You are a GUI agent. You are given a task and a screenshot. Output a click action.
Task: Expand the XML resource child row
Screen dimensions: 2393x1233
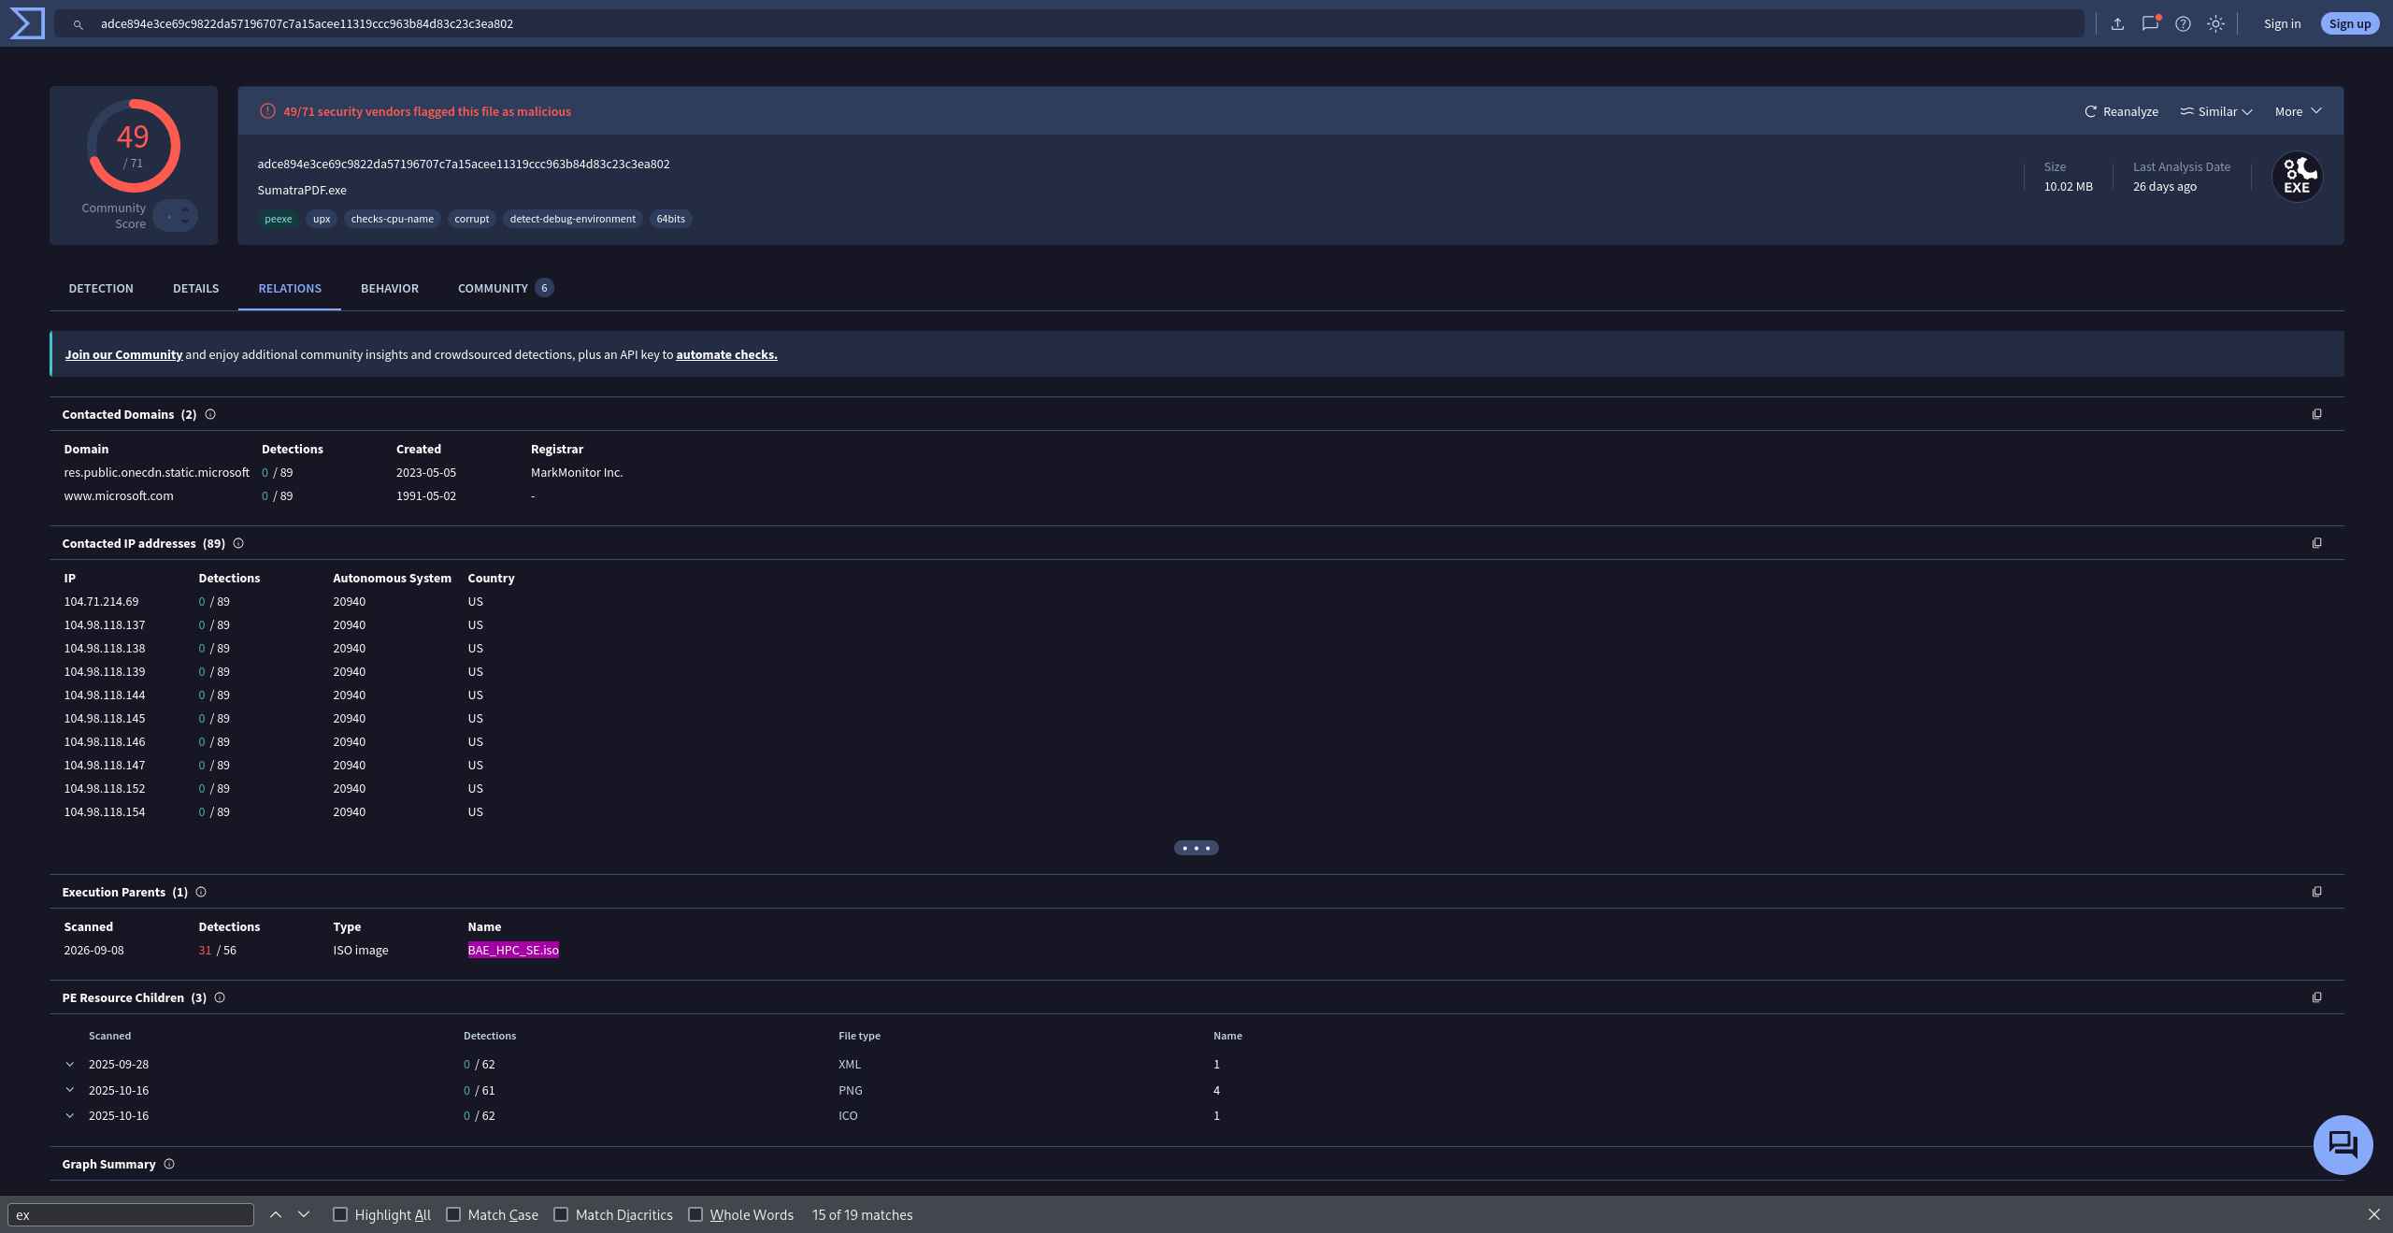click(x=70, y=1064)
